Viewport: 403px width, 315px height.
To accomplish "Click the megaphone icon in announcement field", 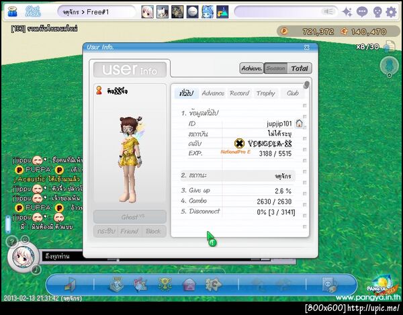I will click(328, 11).
